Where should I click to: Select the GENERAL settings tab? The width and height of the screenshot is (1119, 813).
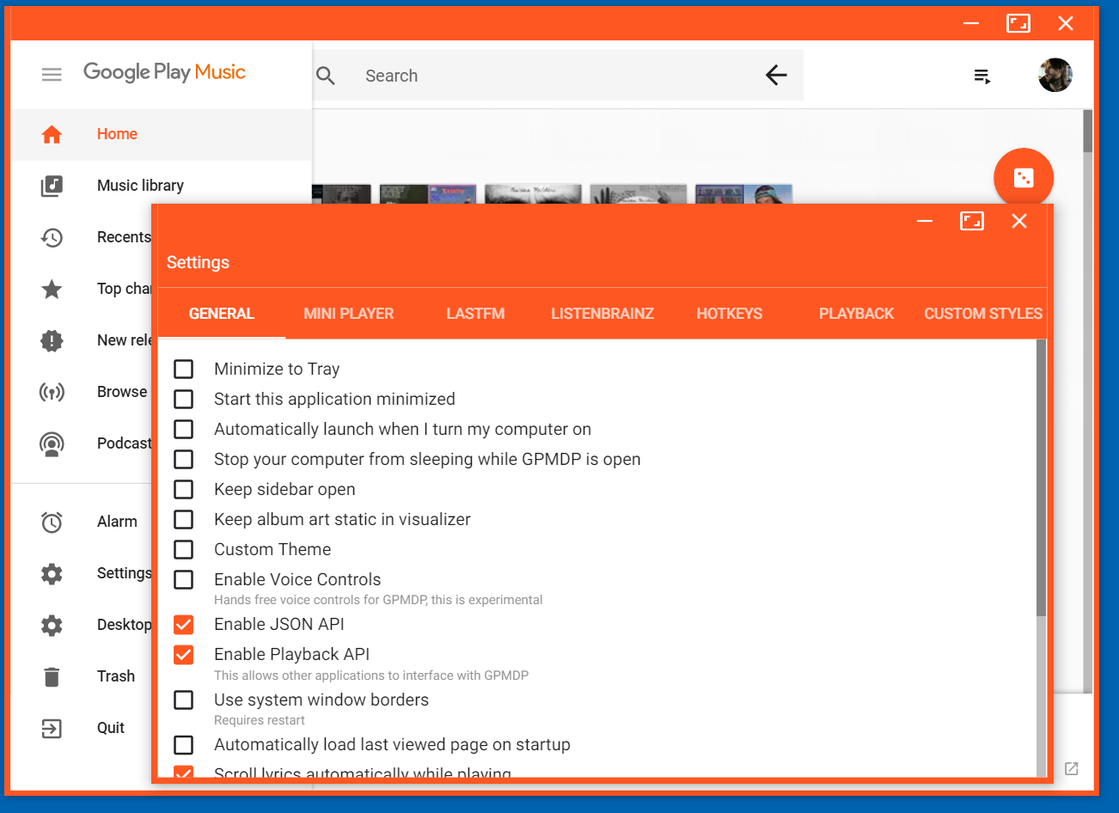pyautogui.click(x=222, y=314)
